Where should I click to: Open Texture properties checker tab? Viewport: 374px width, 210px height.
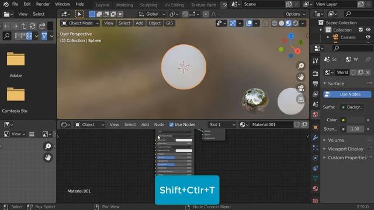tap(316, 201)
